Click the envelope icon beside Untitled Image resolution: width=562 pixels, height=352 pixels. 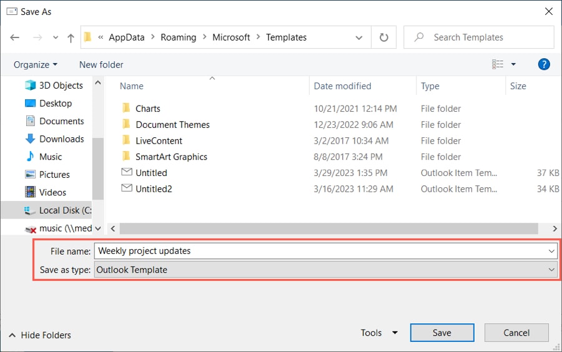coord(127,172)
